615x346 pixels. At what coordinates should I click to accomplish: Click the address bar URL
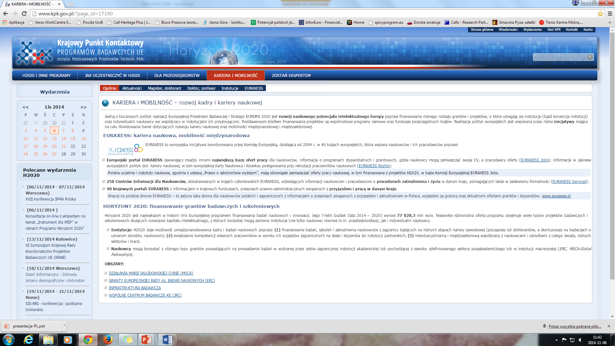(76, 14)
